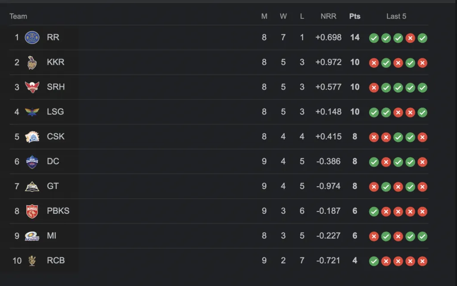457x286 pixels.
Task: Select the RCB row net run rate
Action: tap(328, 261)
